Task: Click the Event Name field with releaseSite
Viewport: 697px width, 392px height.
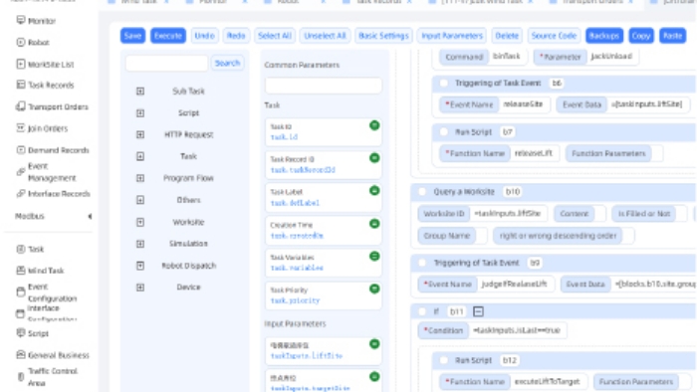Action: pos(524,104)
